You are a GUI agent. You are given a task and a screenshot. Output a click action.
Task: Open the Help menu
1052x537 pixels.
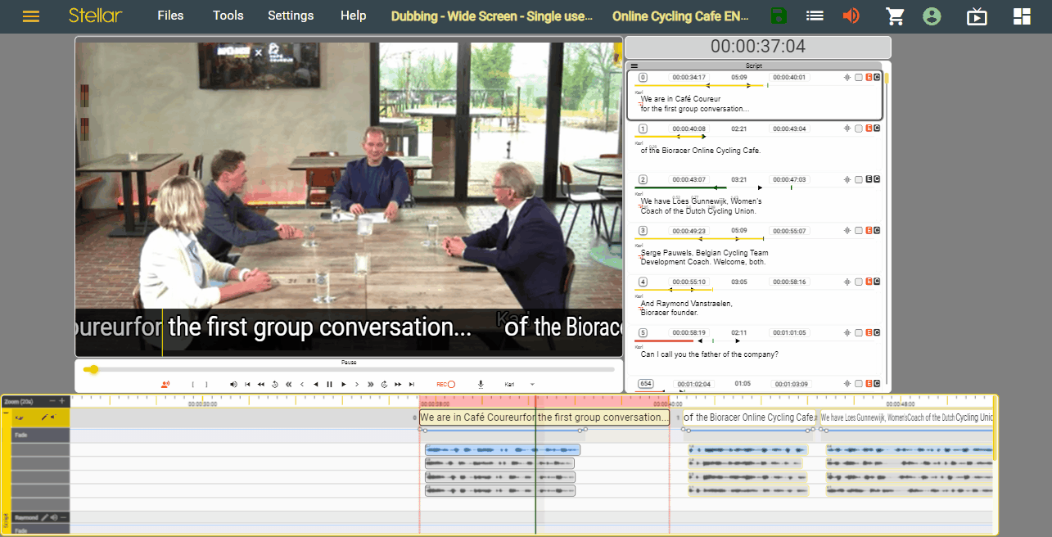[354, 16]
